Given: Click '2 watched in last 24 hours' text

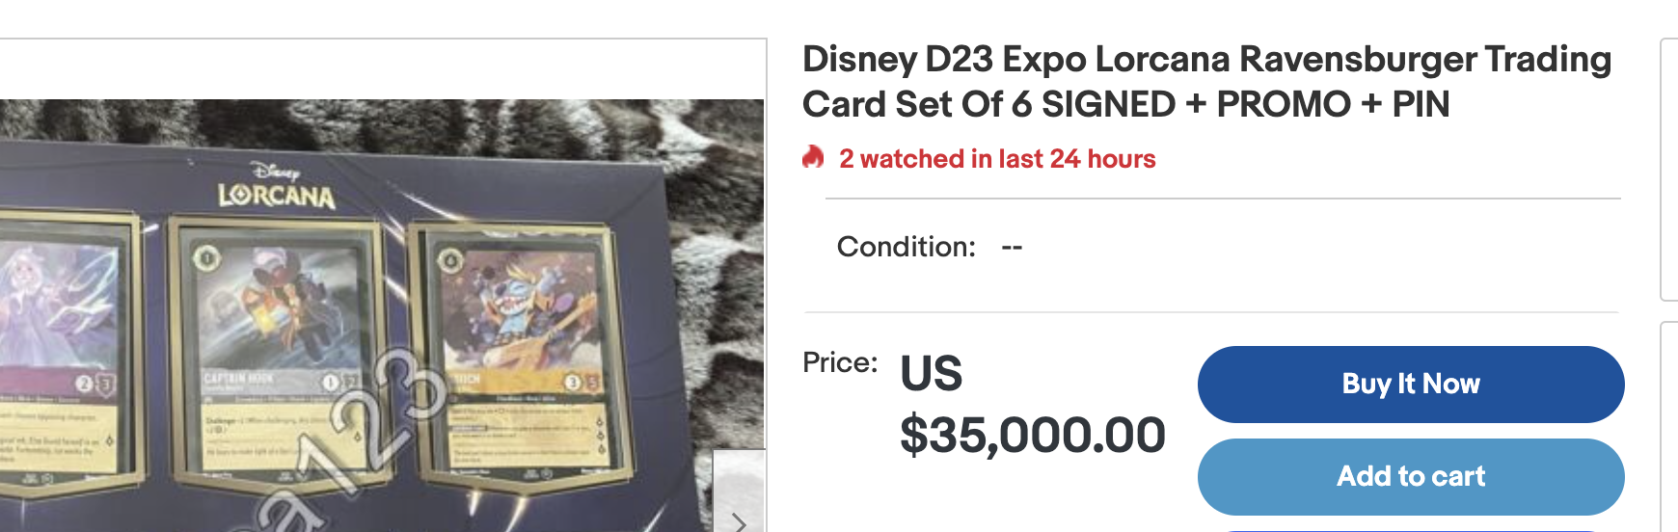Looking at the screenshot, I should point(997,159).
